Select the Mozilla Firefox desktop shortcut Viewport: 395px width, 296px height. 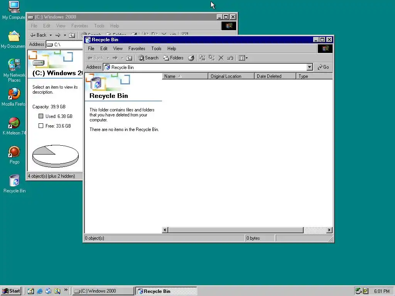pyautogui.click(x=14, y=97)
